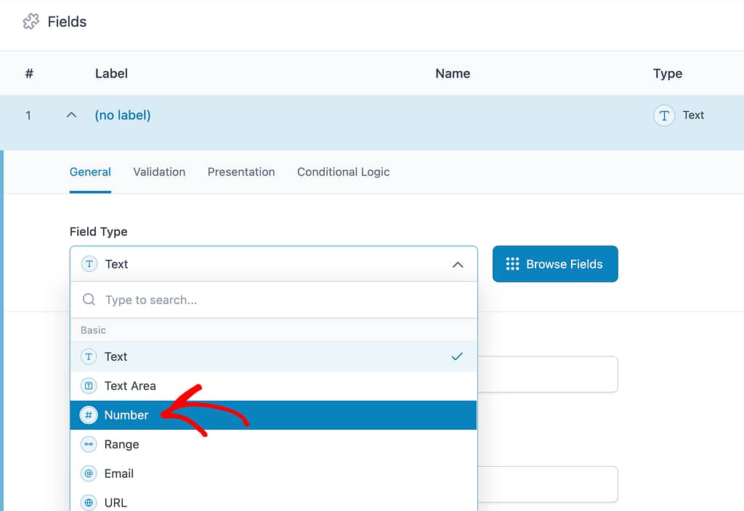Click the search magnifier icon
Image resolution: width=744 pixels, height=511 pixels.
89,300
